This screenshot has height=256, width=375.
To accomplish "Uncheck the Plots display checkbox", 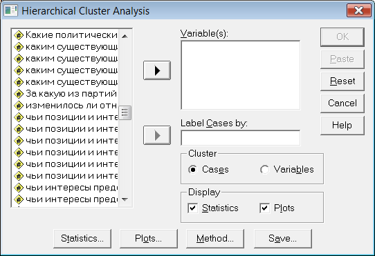I will click(264, 208).
